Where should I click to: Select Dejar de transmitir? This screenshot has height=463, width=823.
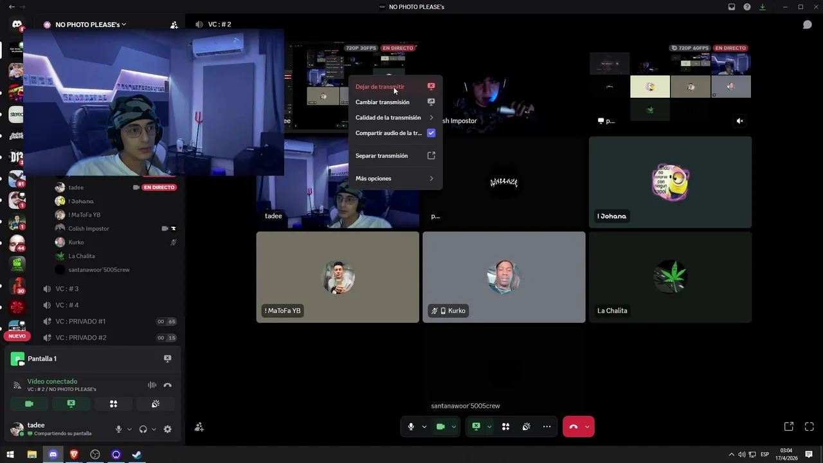(395, 87)
